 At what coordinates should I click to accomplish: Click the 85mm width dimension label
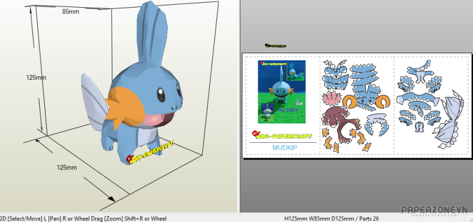point(70,12)
